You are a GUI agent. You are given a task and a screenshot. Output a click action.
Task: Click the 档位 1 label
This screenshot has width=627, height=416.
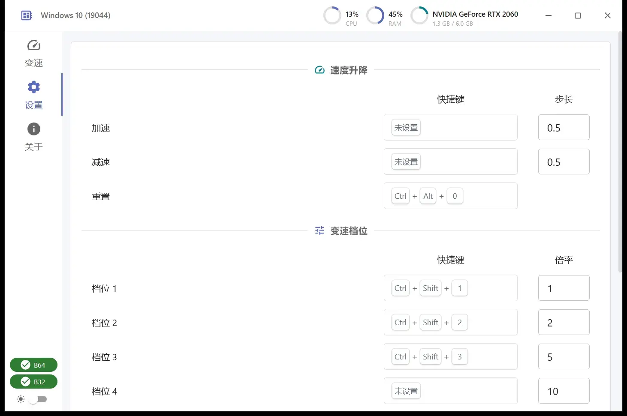click(x=104, y=288)
